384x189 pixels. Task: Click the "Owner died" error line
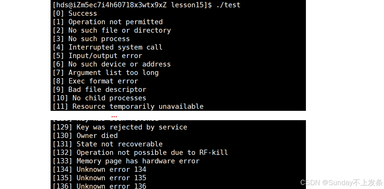point(85,136)
